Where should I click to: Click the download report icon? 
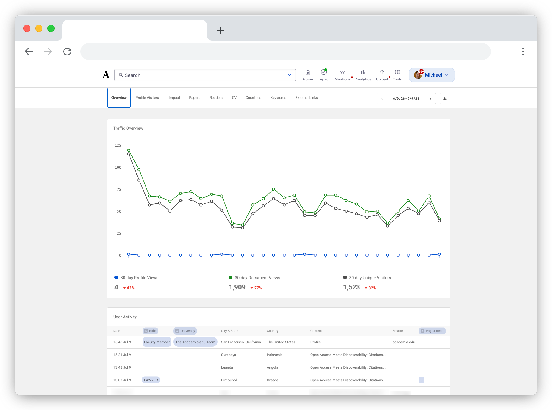445,99
